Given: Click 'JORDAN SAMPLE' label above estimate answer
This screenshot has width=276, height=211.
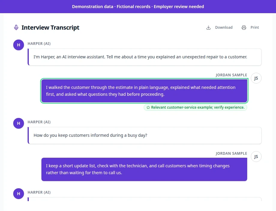Looking at the screenshot, I should 232,75.
